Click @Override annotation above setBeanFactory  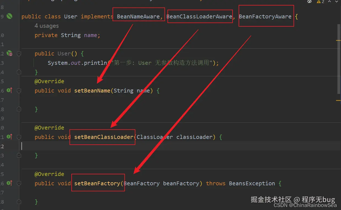[x=49, y=174]
